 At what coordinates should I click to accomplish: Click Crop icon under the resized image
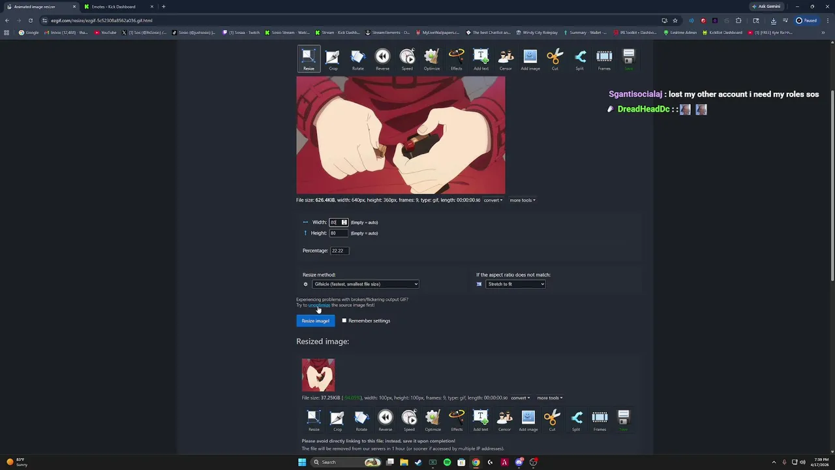tap(337, 420)
